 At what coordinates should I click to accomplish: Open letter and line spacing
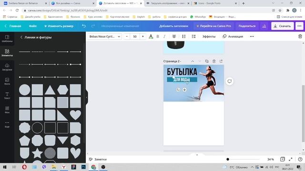[x=193, y=37]
